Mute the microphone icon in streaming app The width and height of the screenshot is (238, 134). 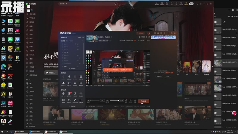click(x=88, y=100)
